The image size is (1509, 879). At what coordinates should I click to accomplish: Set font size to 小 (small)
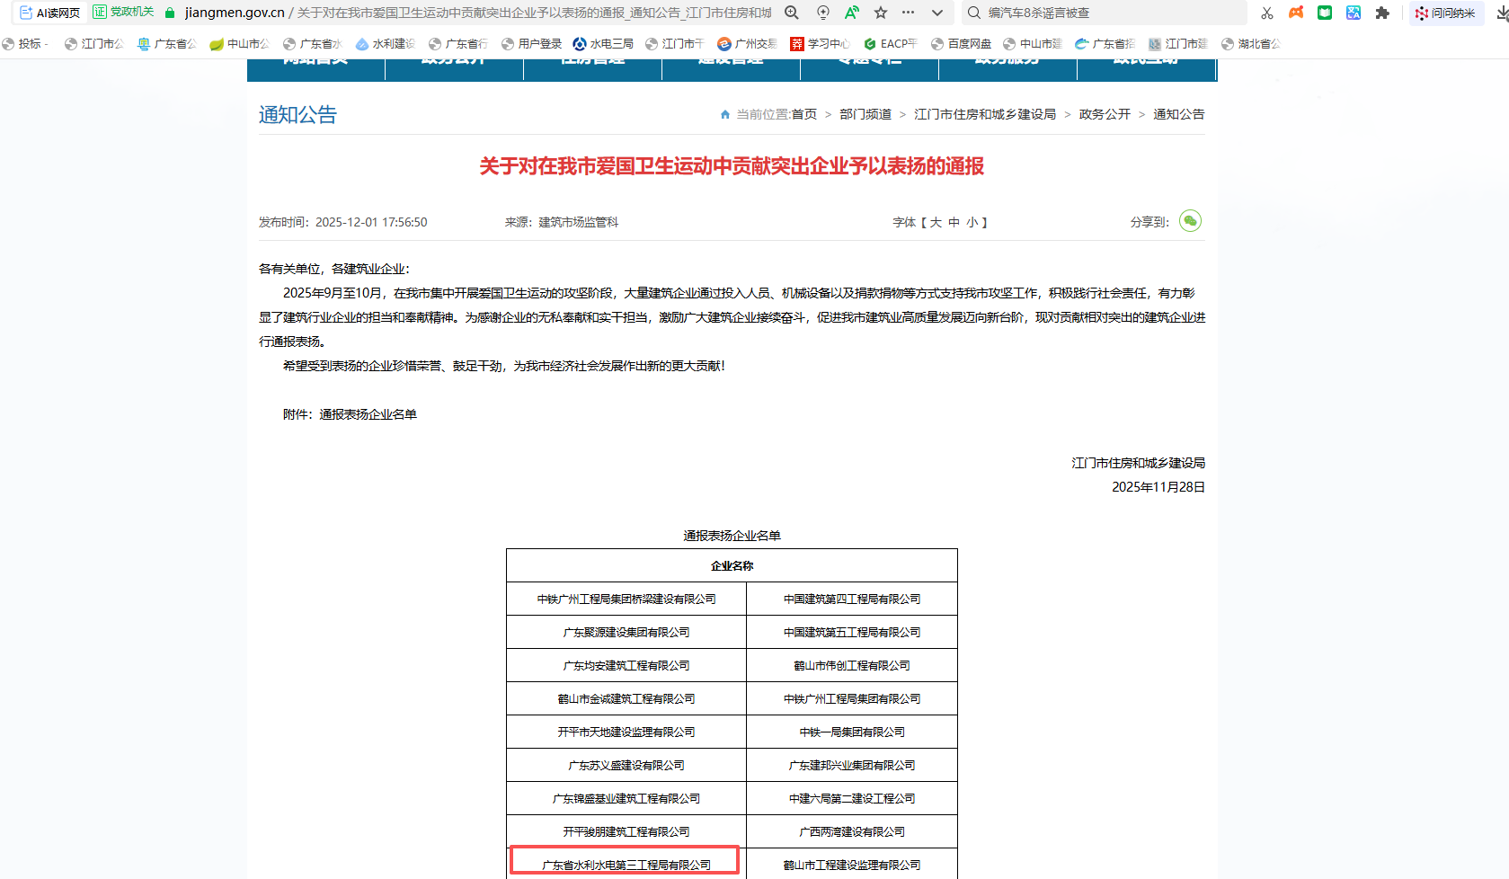coord(972,222)
